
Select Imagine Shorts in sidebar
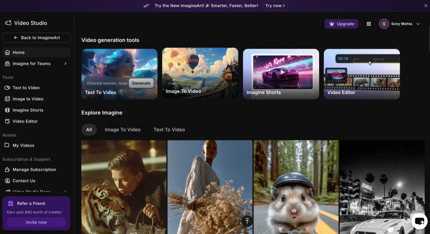point(28,110)
